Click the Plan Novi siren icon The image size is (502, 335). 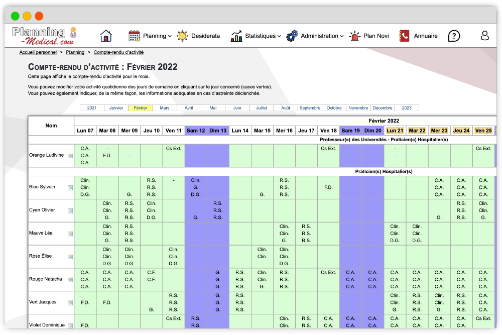[355, 36]
